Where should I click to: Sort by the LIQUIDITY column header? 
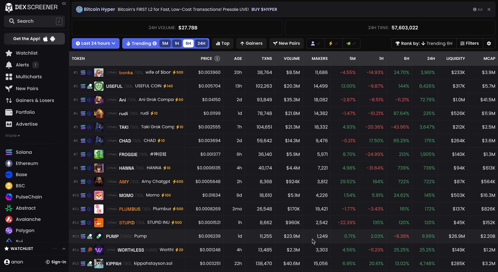coord(456,58)
